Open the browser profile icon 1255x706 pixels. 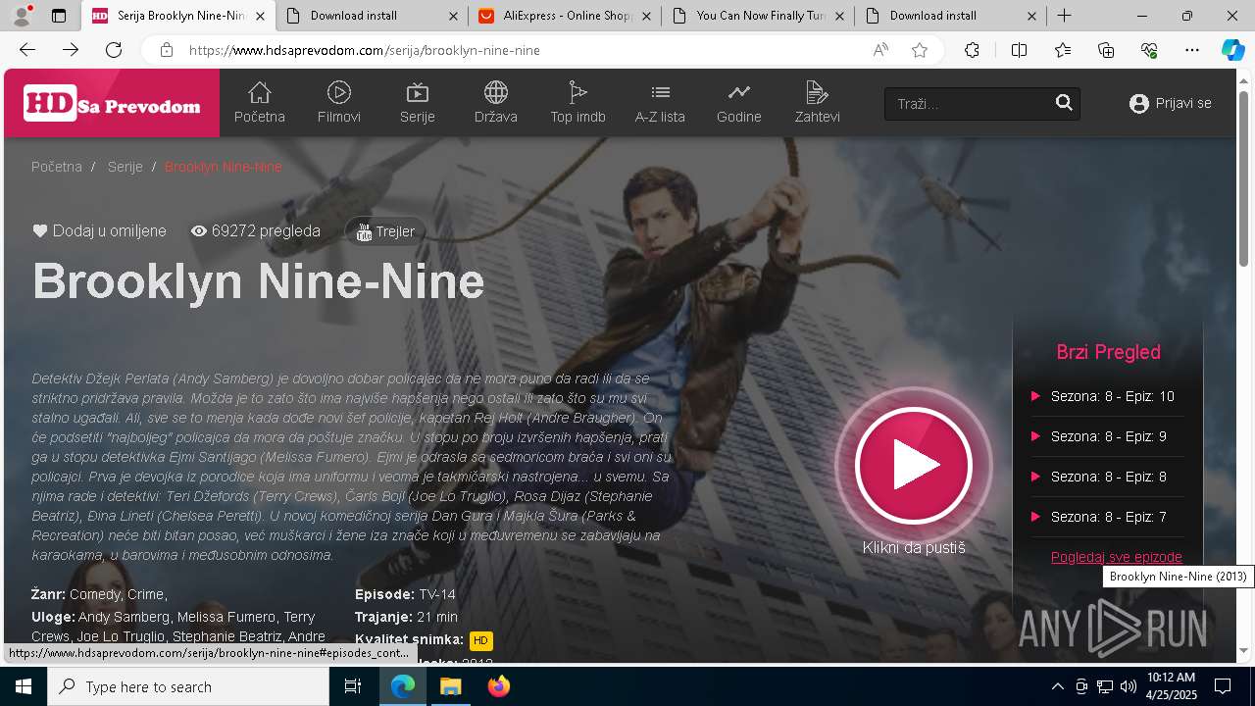[22, 16]
